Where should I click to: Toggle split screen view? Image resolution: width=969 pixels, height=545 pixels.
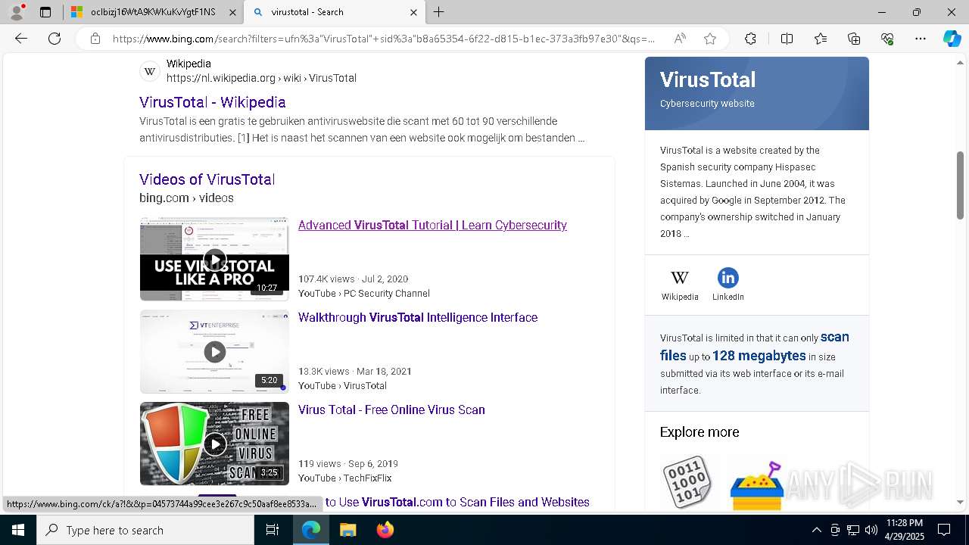click(x=787, y=39)
